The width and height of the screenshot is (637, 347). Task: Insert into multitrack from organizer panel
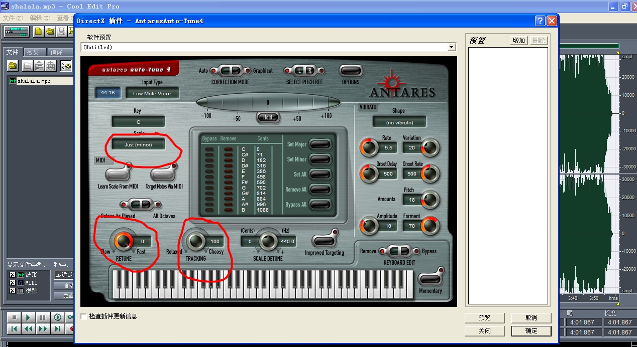pyautogui.click(x=39, y=66)
